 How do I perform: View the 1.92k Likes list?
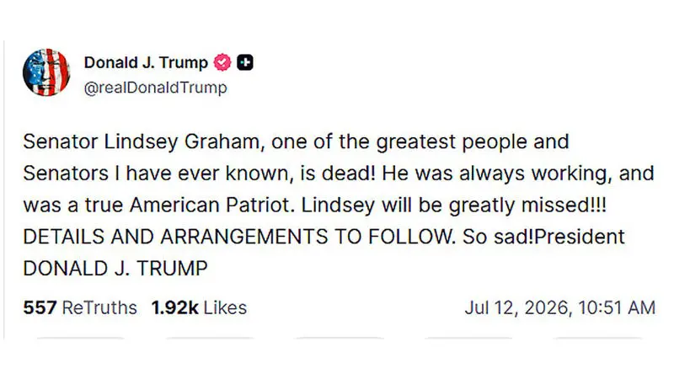pyautogui.click(x=199, y=307)
